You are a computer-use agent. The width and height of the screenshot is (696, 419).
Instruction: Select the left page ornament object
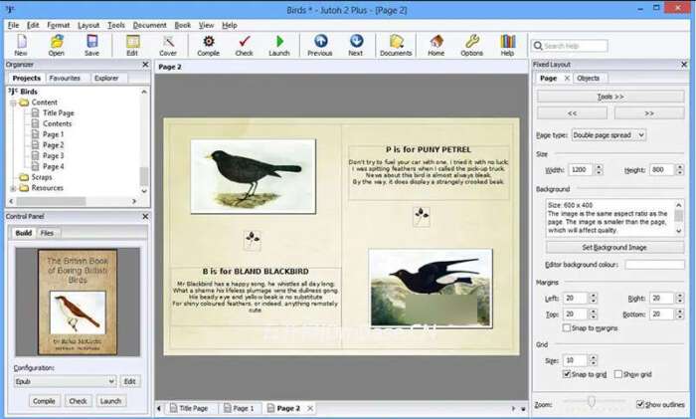click(253, 240)
